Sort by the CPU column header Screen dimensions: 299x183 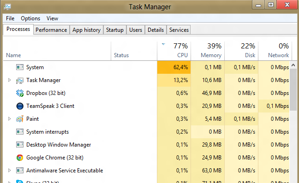click(x=174, y=51)
